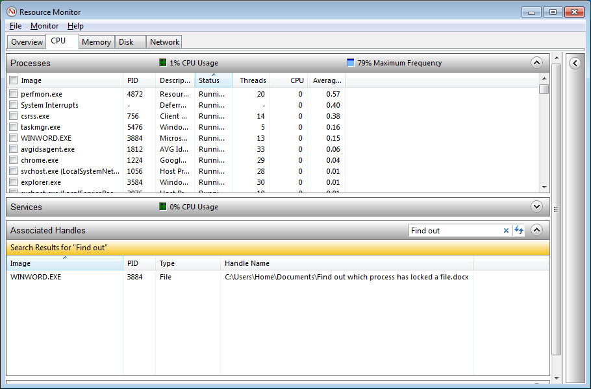The image size is (591, 389).
Task: Click the Resour... description for perfmon.exe
Action: [174, 94]
